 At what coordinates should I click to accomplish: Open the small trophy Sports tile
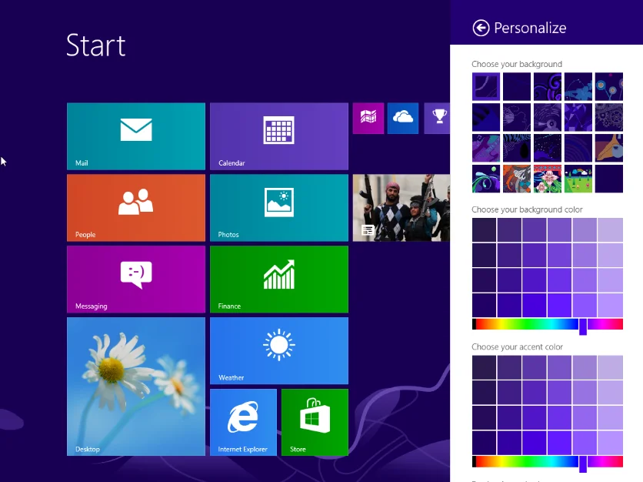coord(437,119)
